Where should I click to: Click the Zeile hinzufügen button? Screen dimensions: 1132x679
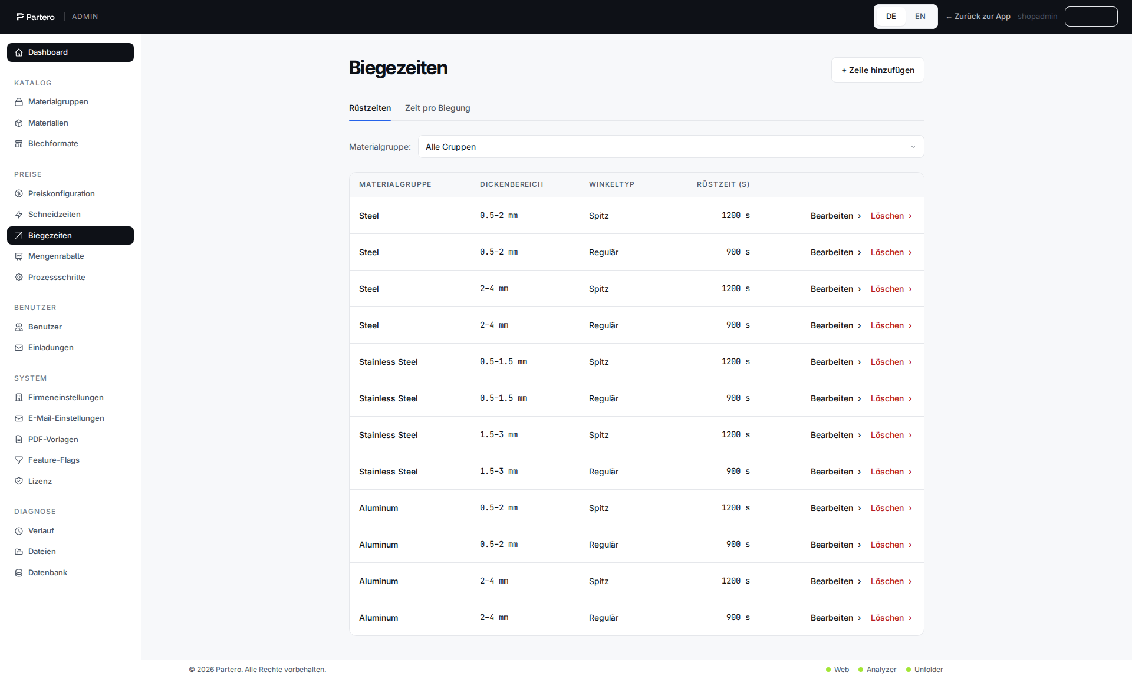(x=877, y=70)
